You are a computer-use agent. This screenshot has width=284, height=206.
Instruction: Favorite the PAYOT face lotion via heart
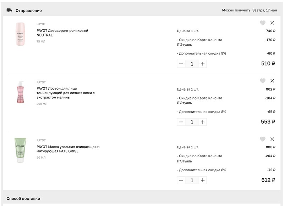[x=263, y=81]
